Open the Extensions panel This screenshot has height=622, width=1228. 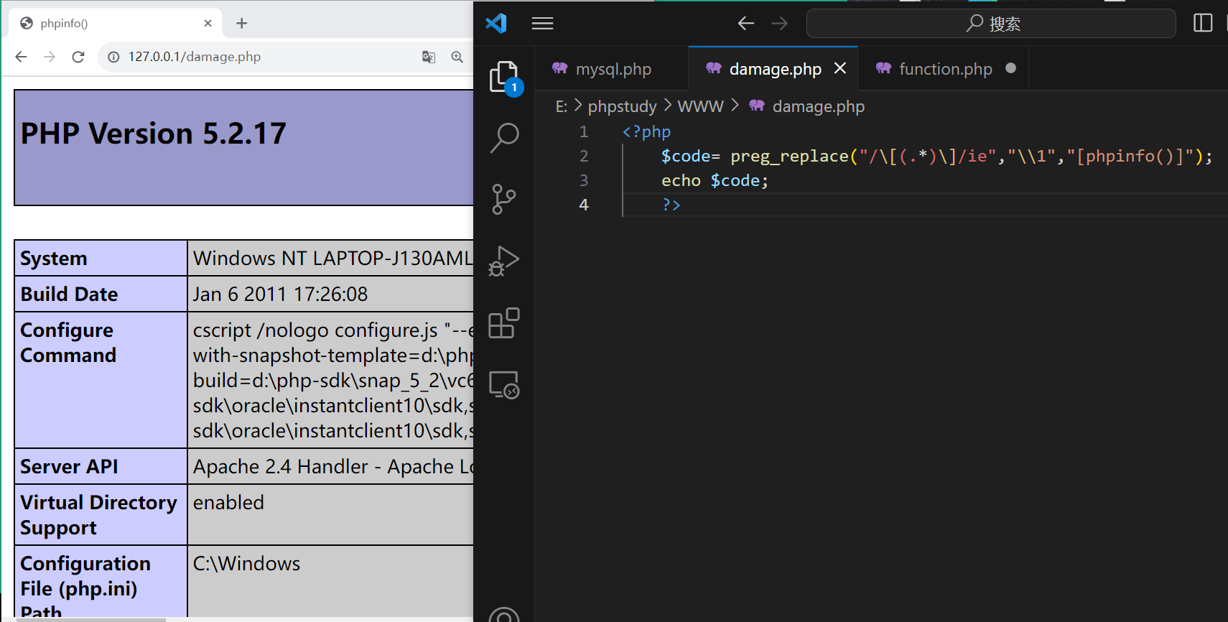pyautogui.click(x=504, y=323)
